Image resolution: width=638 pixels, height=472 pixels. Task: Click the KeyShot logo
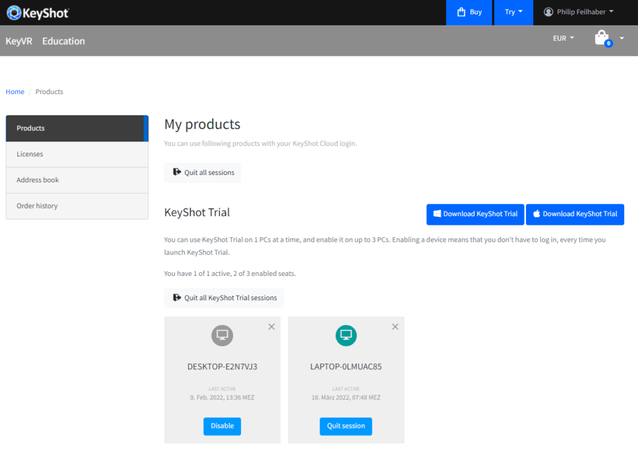(38, 12)
